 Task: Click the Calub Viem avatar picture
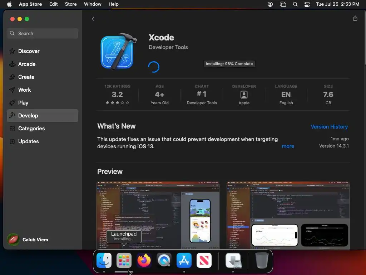click(x=13, y=240)
